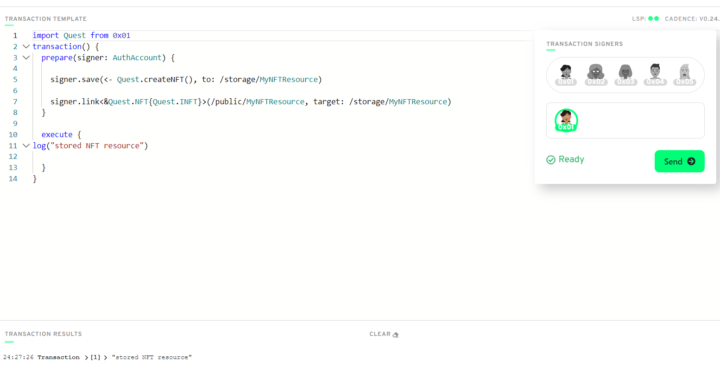This screenshot has height=373, width=720.
Task: Select the grey 0x01 avatar in the signers list
Action: (x=566, y=75)
